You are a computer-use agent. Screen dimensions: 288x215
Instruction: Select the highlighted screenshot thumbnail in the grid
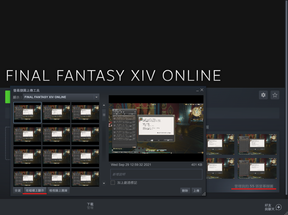(27, 113)
